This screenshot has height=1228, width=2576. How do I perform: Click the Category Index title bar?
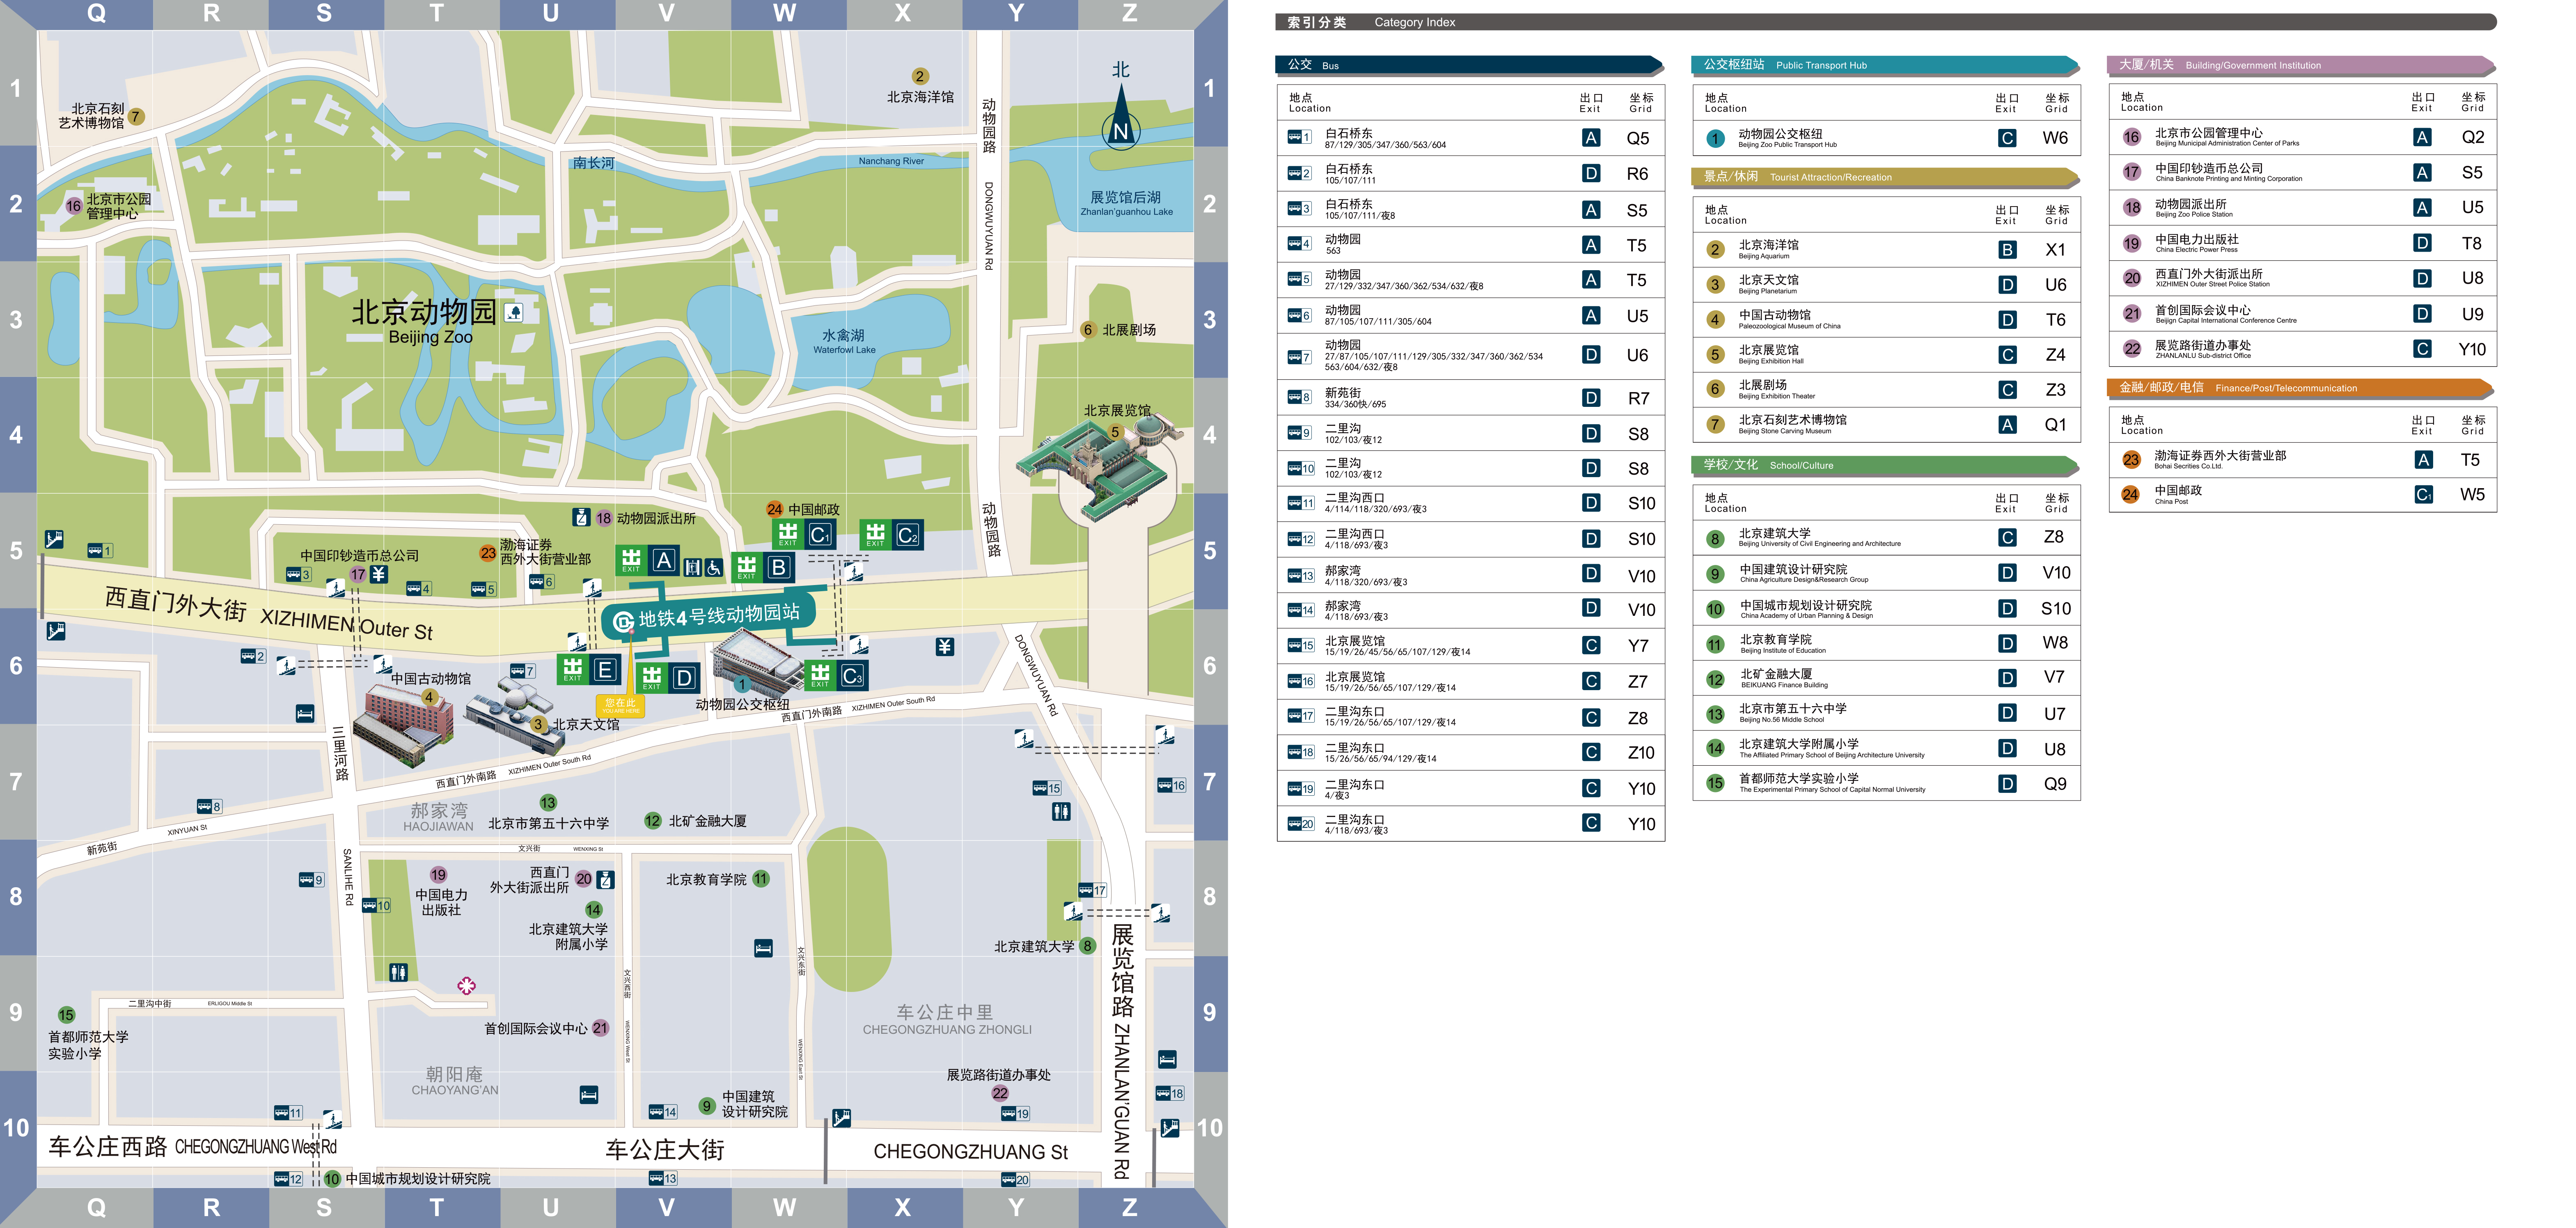(1886, 22)
